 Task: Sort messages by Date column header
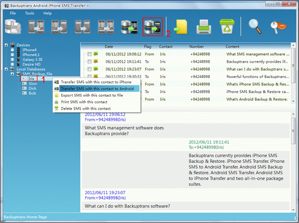(109, 47)
